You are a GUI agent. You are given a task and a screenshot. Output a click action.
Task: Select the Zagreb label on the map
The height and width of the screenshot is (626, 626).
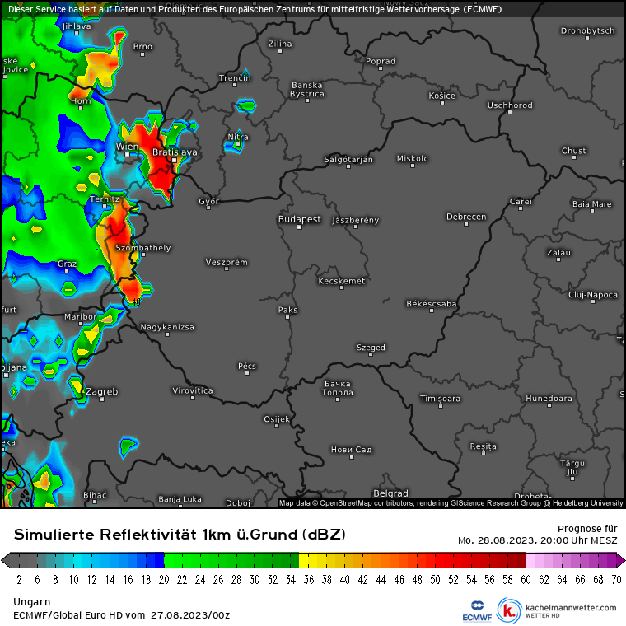tap(102, 391)
